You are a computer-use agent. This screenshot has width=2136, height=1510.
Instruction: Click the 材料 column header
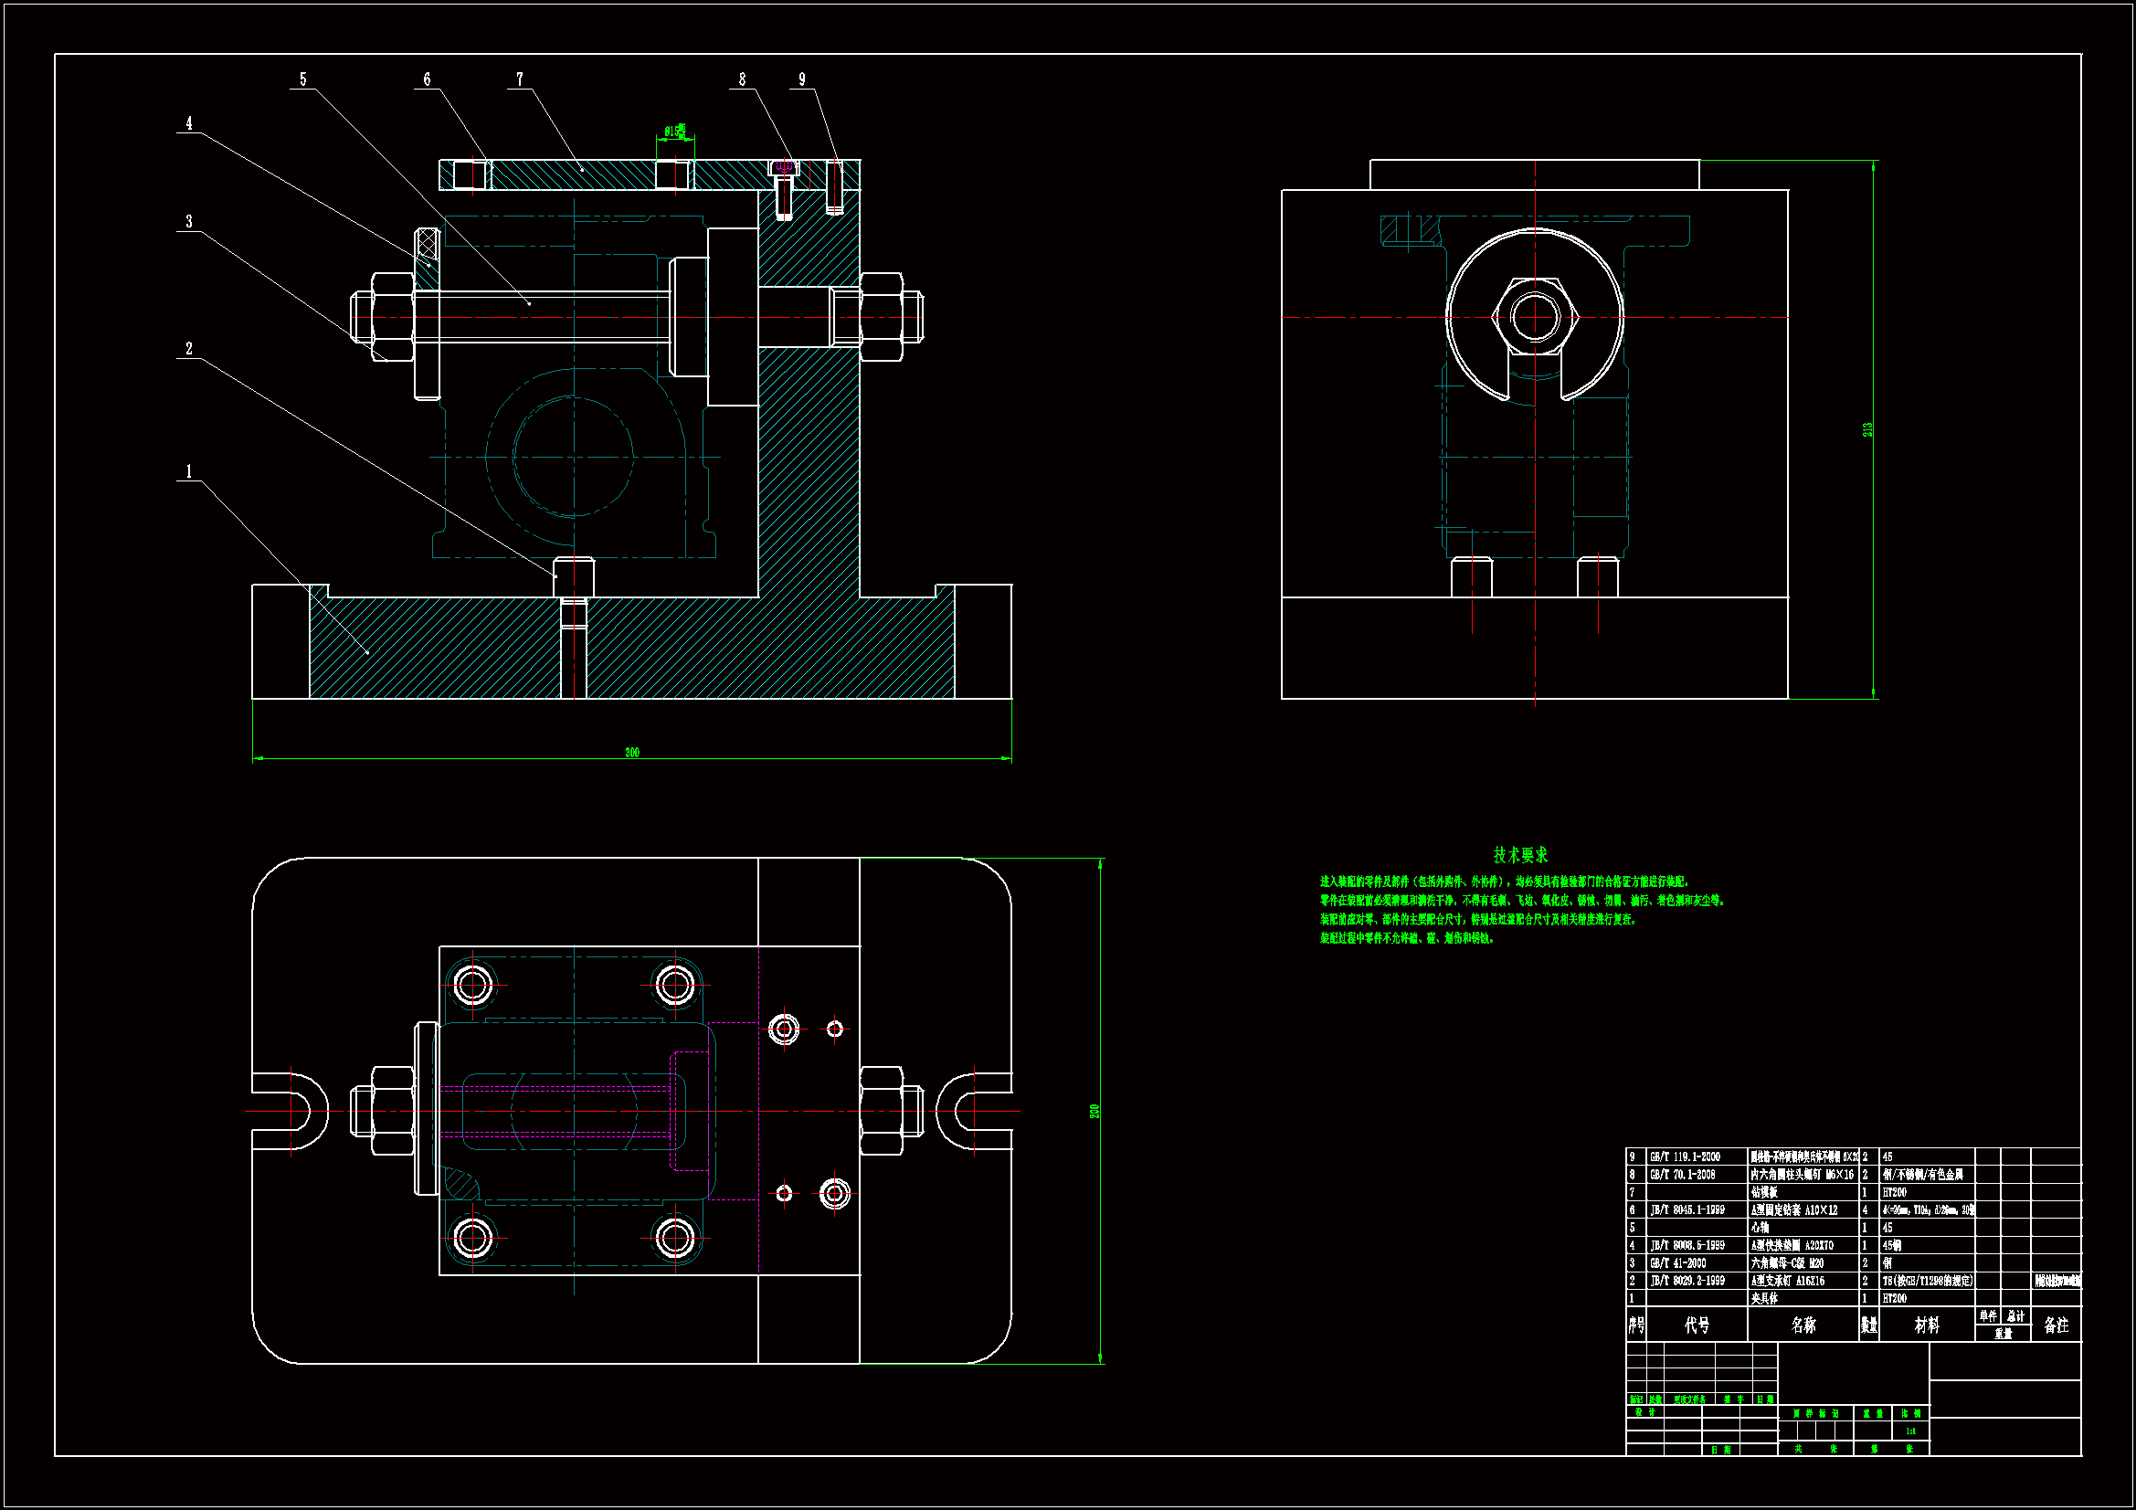[1927, 1325]
